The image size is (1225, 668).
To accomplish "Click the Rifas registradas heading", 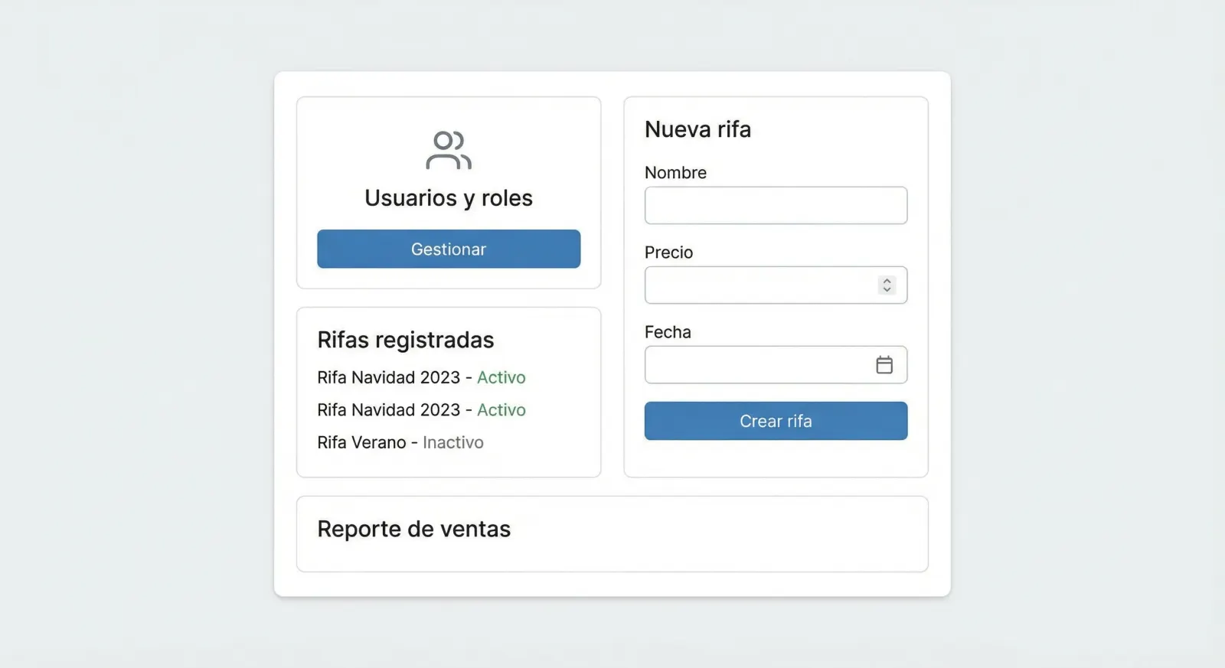I will 405,340.
